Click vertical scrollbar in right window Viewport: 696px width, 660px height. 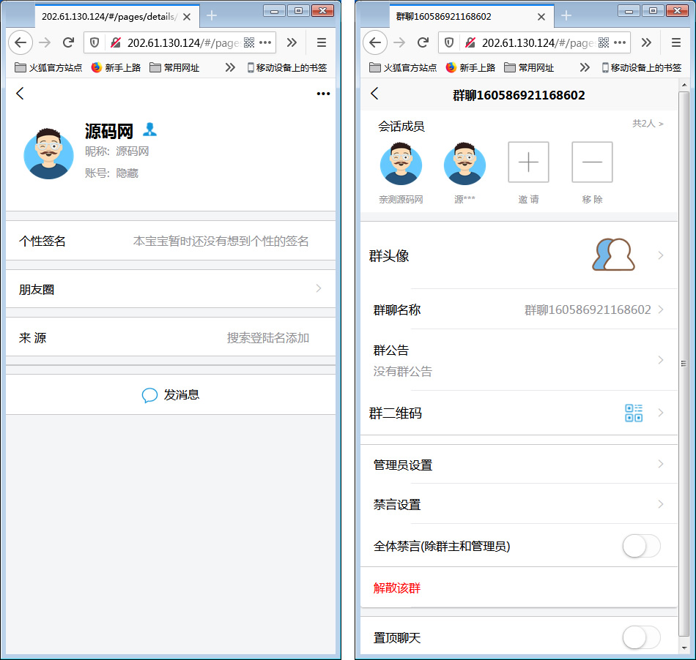pyautogui.click(x=684, y=364)
